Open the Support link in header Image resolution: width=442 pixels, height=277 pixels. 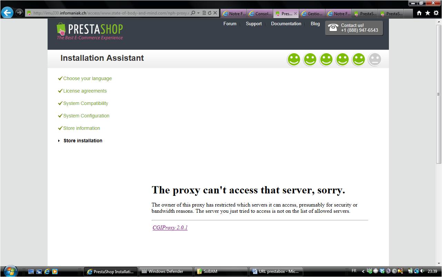tap(254, 23)
